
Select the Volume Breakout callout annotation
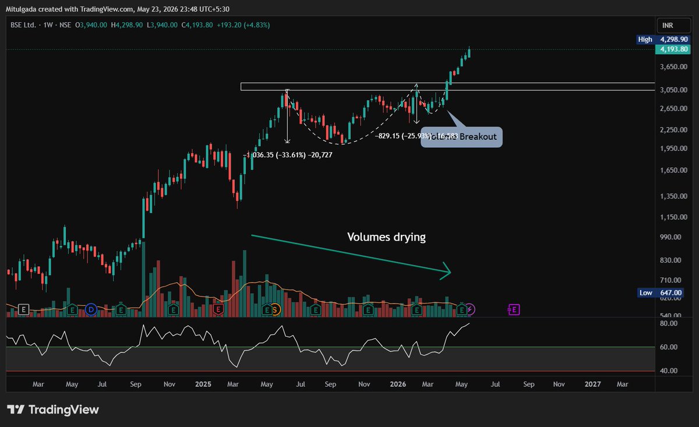point(461,136)
